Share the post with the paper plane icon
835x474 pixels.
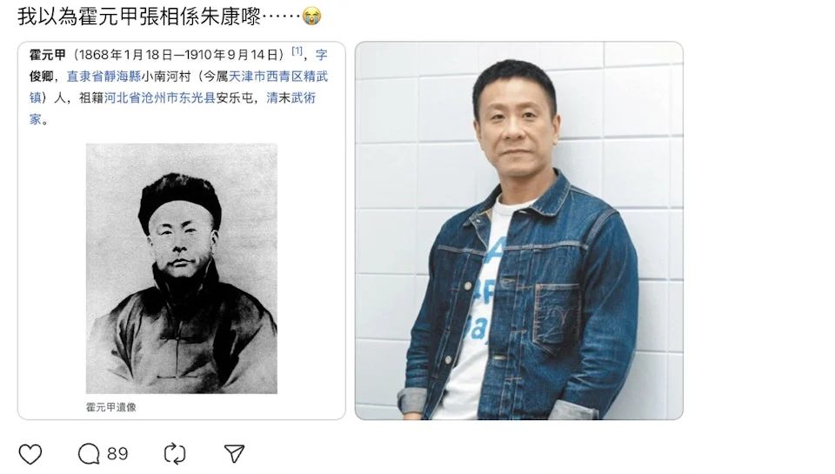coord(234,454)
